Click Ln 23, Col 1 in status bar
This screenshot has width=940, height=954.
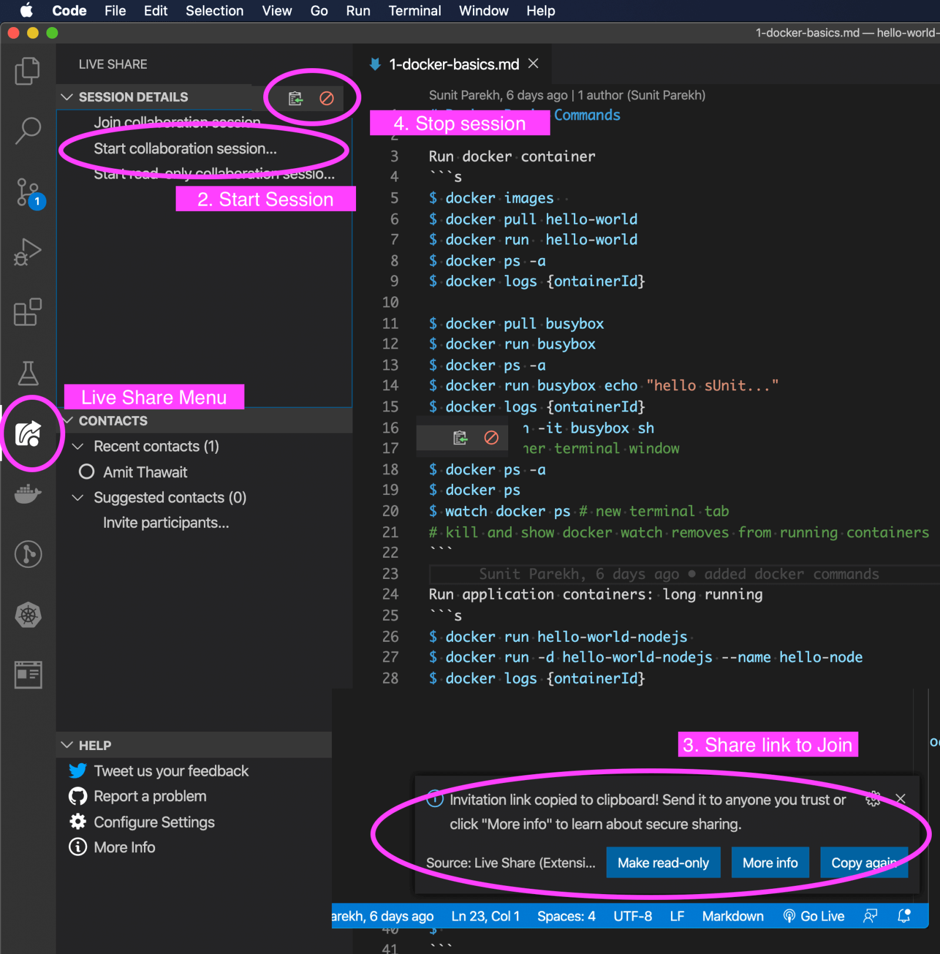tap(485, 916)
